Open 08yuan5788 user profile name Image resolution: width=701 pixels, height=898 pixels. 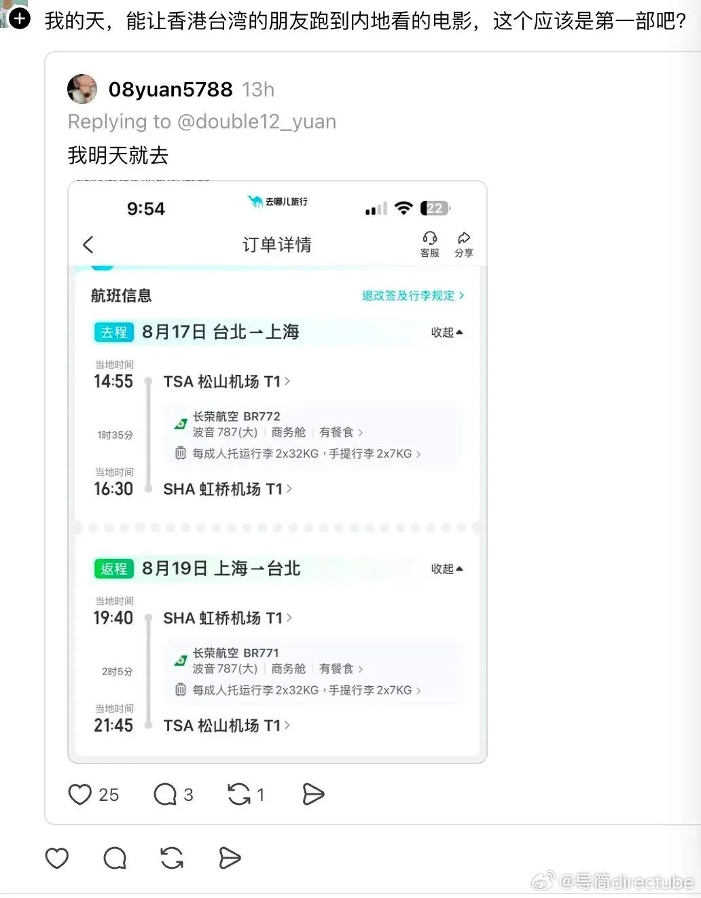point(170,89)
